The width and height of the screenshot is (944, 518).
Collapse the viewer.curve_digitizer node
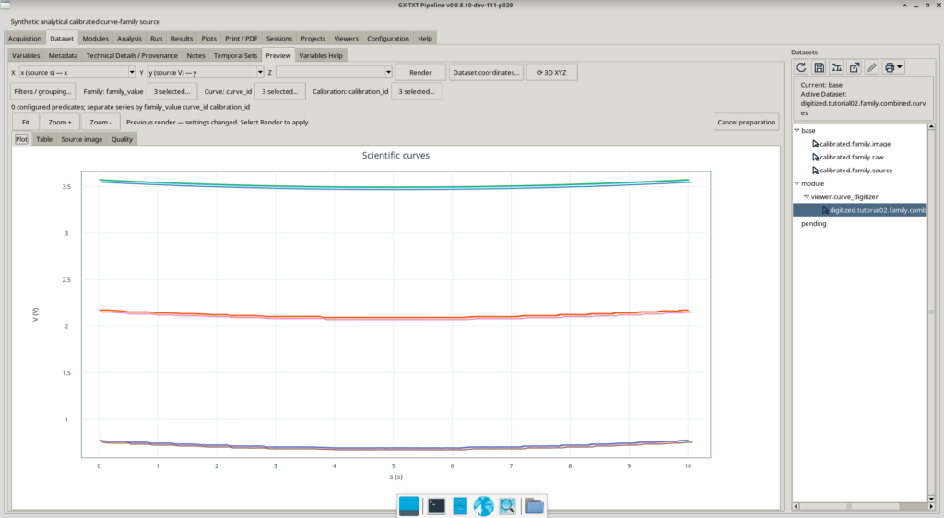click(x=806, y=196)
